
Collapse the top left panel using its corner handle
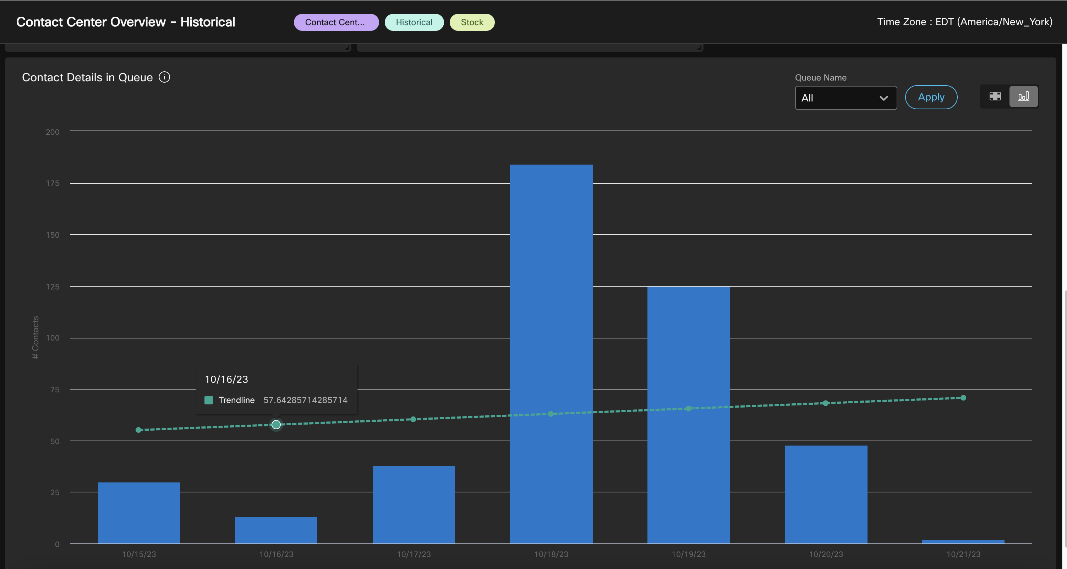(x=346, y=48)
